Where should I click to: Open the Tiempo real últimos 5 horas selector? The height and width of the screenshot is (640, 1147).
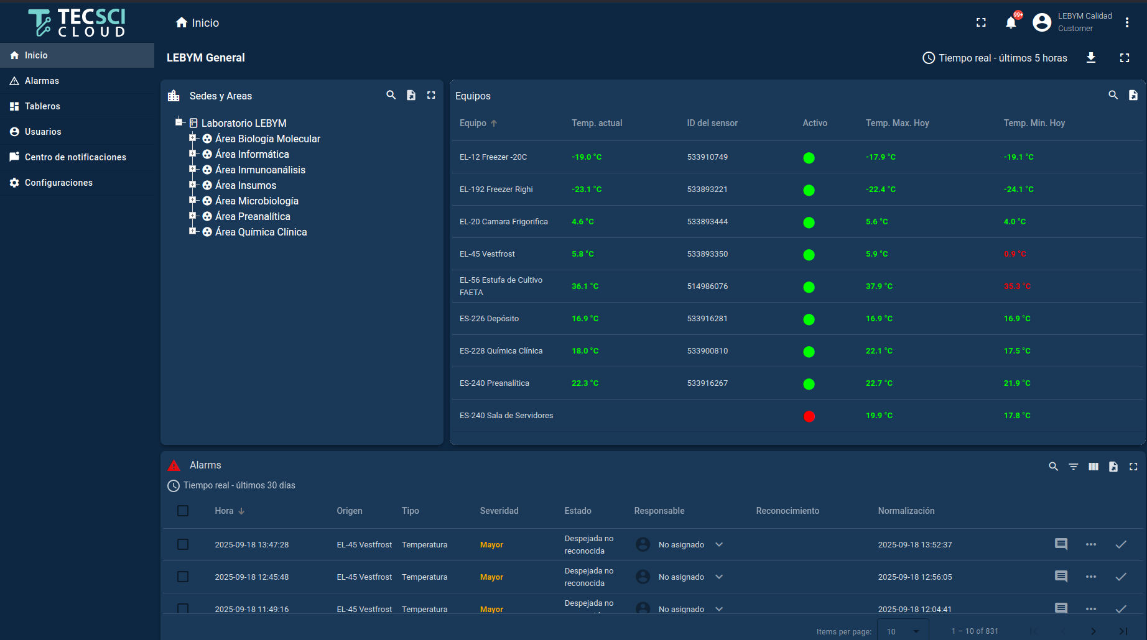[995, 58]
